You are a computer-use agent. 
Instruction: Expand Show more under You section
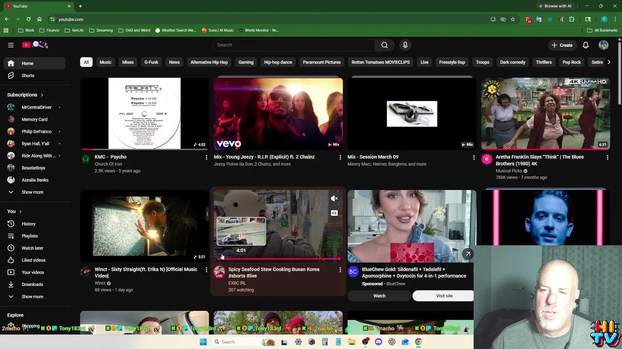[33, 297]
